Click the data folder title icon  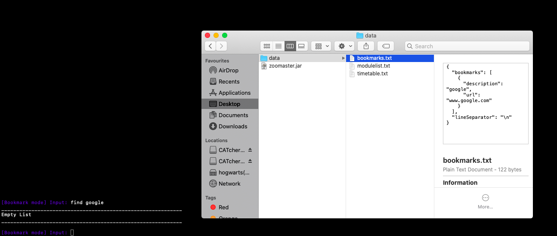tap(360, 35)
